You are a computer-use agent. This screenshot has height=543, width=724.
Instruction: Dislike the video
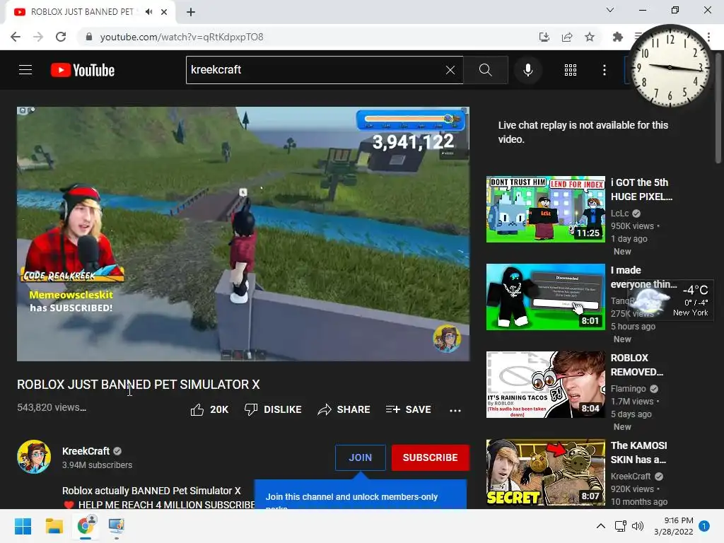(x=273, y=409)
